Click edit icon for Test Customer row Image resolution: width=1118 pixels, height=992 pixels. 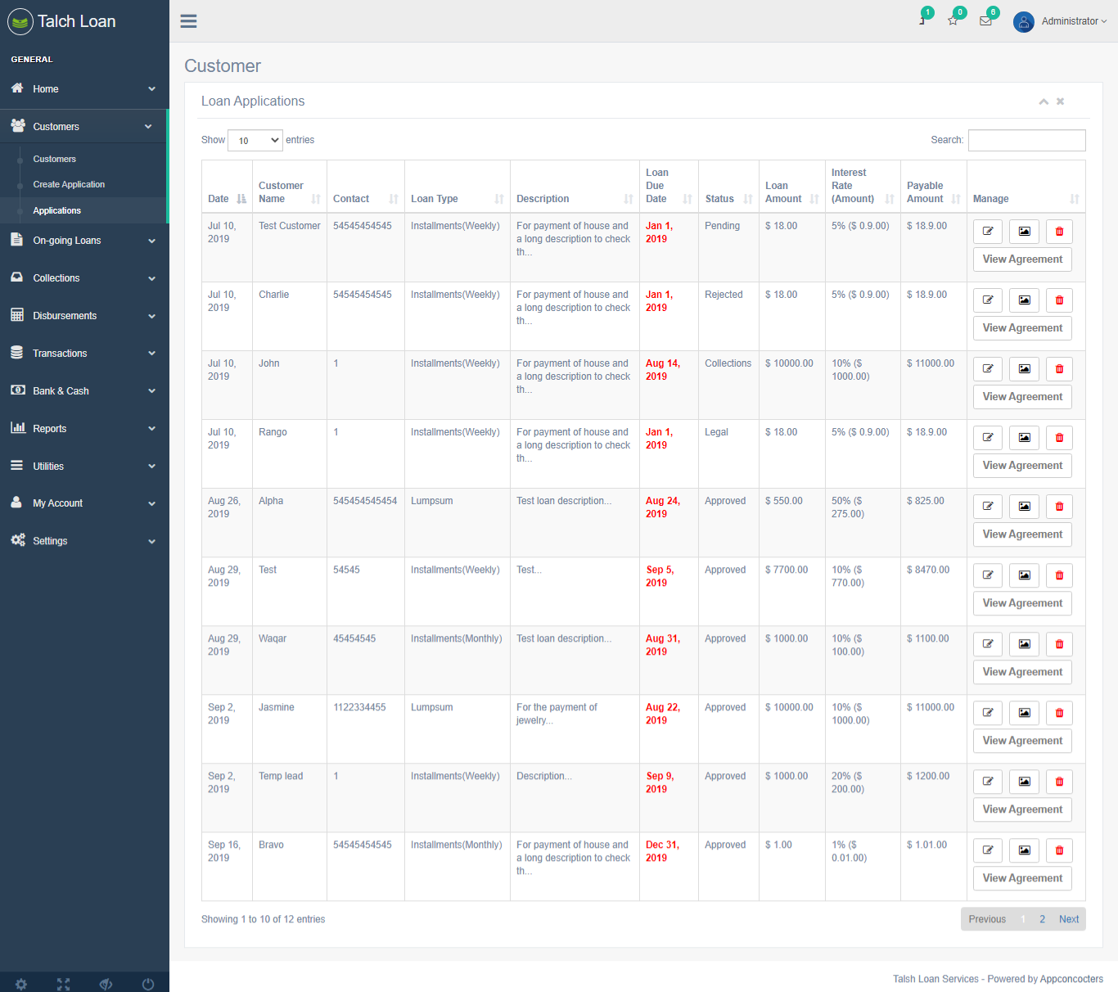(x=988, y=232)
